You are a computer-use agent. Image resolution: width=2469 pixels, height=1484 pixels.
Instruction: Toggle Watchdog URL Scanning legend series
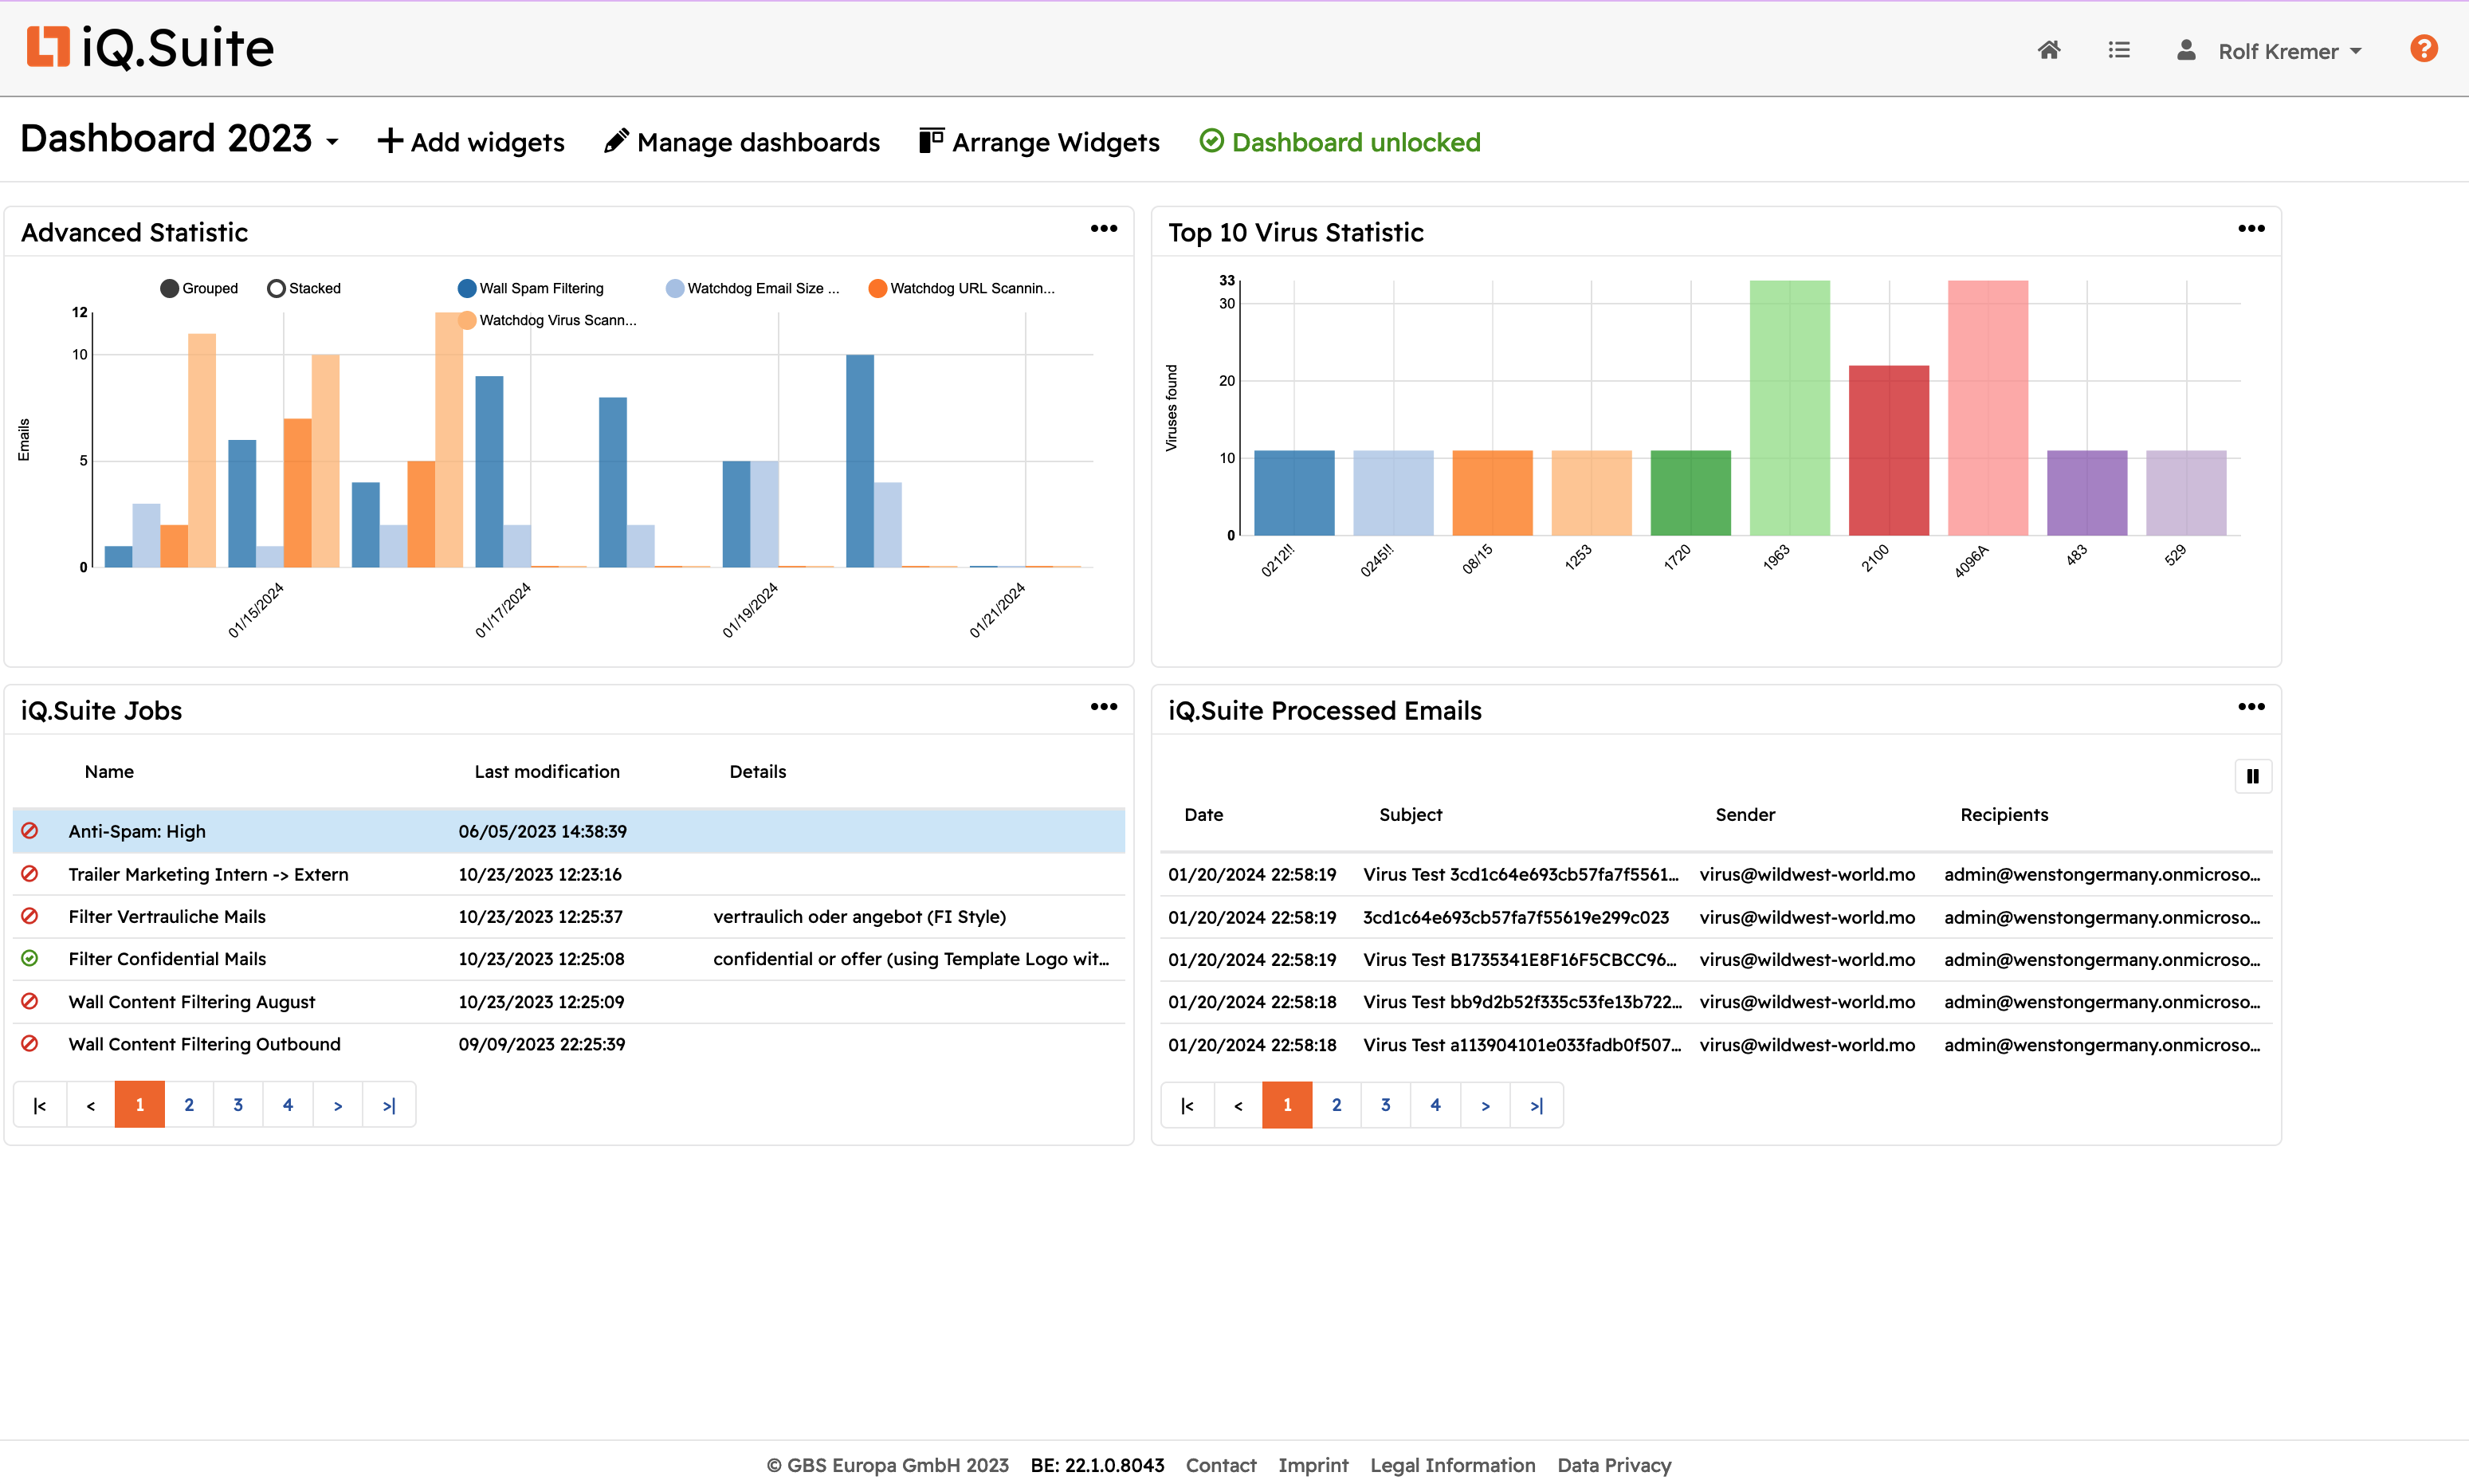(x=962, y=288)
